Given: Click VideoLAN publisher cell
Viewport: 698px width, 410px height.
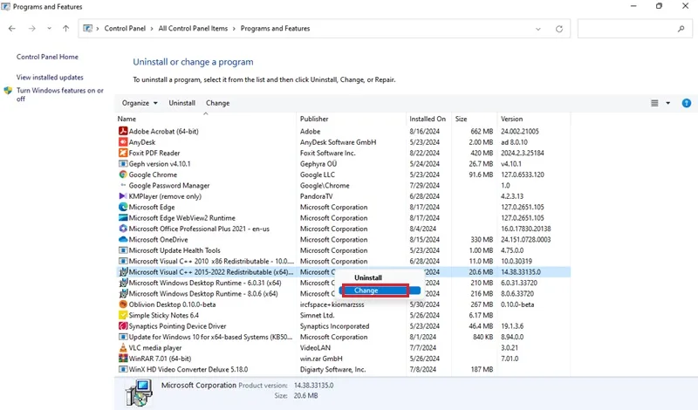Looking at the screenshot, I should tap(315, 348).
